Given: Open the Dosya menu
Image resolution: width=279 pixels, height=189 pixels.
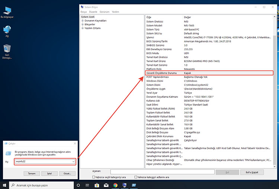Looking at the screenshot, I should pos(83,12).
